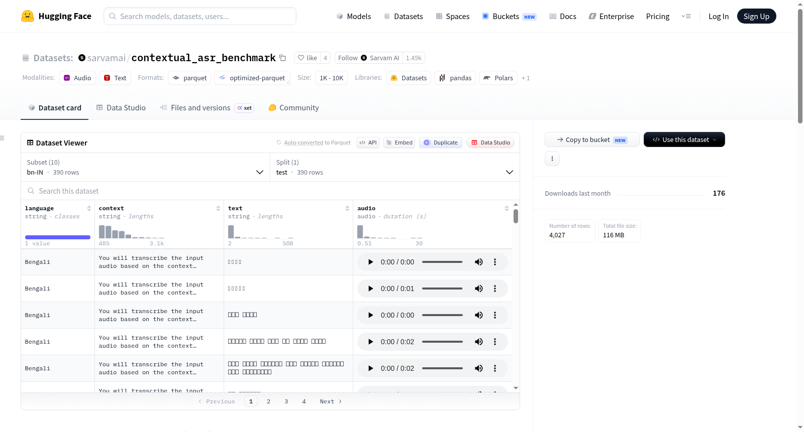Filter by Audio modality tag

tap(77, 78)
